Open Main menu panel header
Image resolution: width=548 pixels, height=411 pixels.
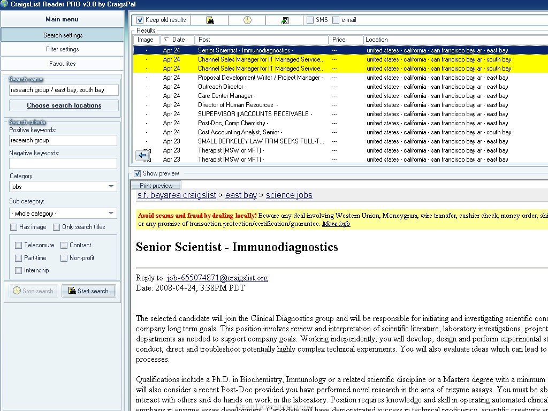[x=62, y=19]
